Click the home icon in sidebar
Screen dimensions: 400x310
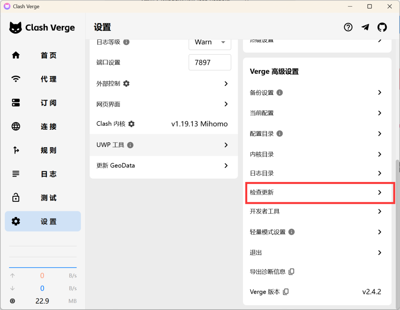(x=16, y=55)
